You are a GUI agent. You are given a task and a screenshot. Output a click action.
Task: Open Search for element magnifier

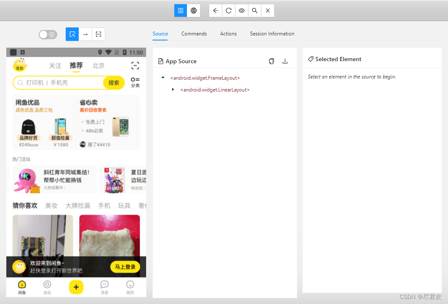click(255, 11)
